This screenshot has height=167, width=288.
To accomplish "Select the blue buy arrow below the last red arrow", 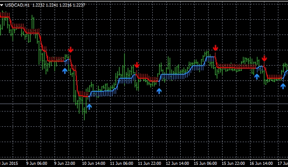I will 257,77.
